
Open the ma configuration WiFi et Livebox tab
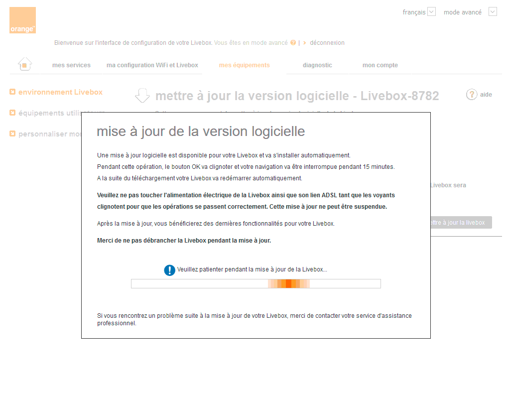coord(152,65)
